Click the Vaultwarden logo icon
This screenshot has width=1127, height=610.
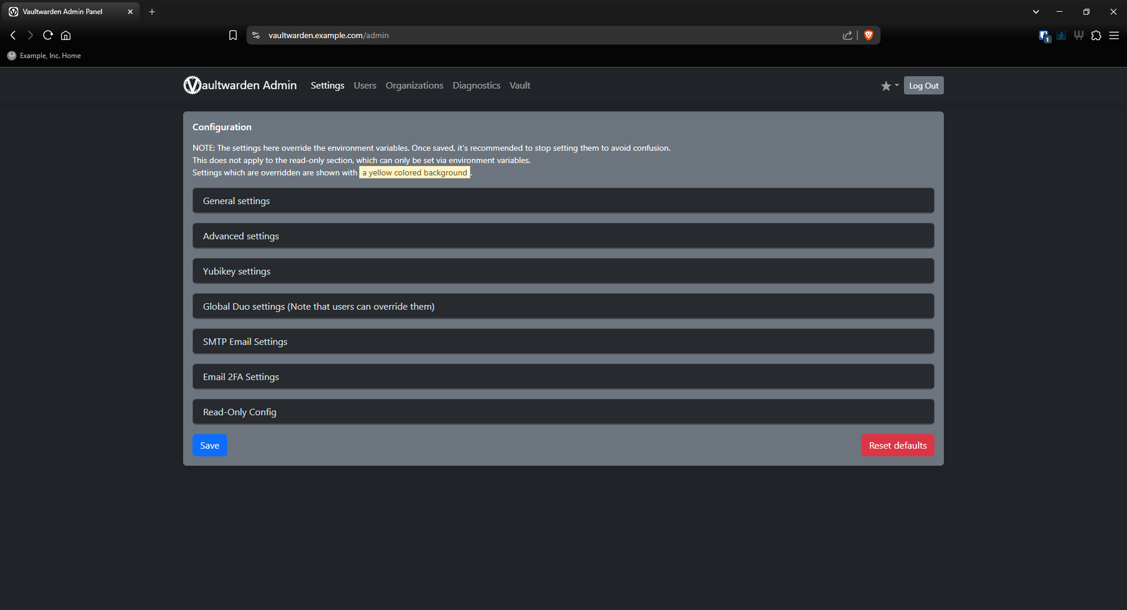pos(192,86)
